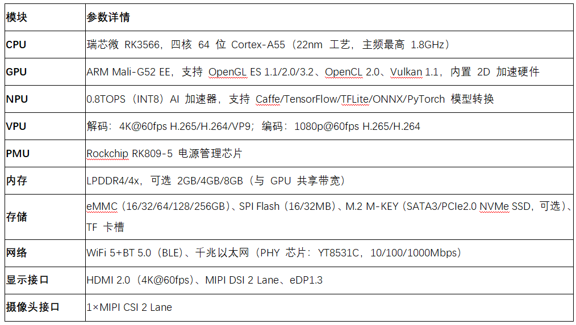The image size is (576, 325).
Task: Click the 摄像头接口 row label
Action: click(x=33, y=307)
